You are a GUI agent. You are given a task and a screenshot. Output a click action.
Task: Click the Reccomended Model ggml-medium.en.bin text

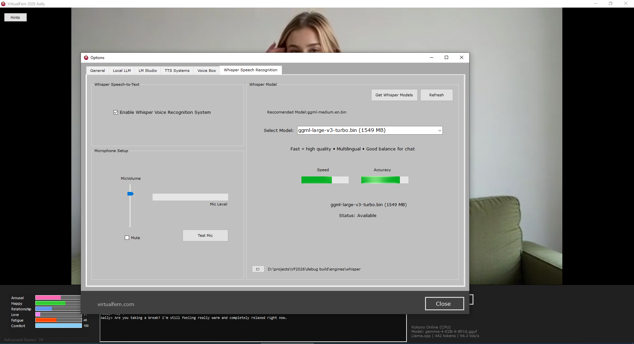point(307,112)
